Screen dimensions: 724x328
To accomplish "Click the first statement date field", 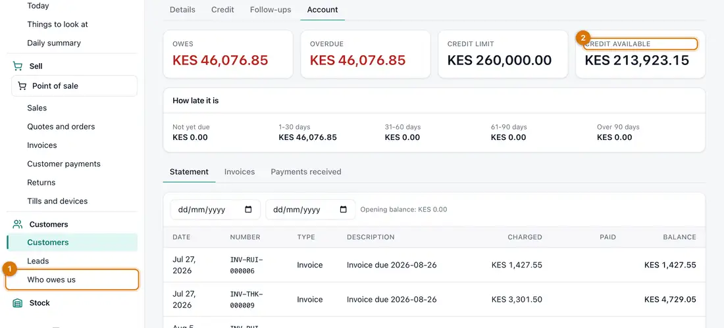I will (216, 210).
